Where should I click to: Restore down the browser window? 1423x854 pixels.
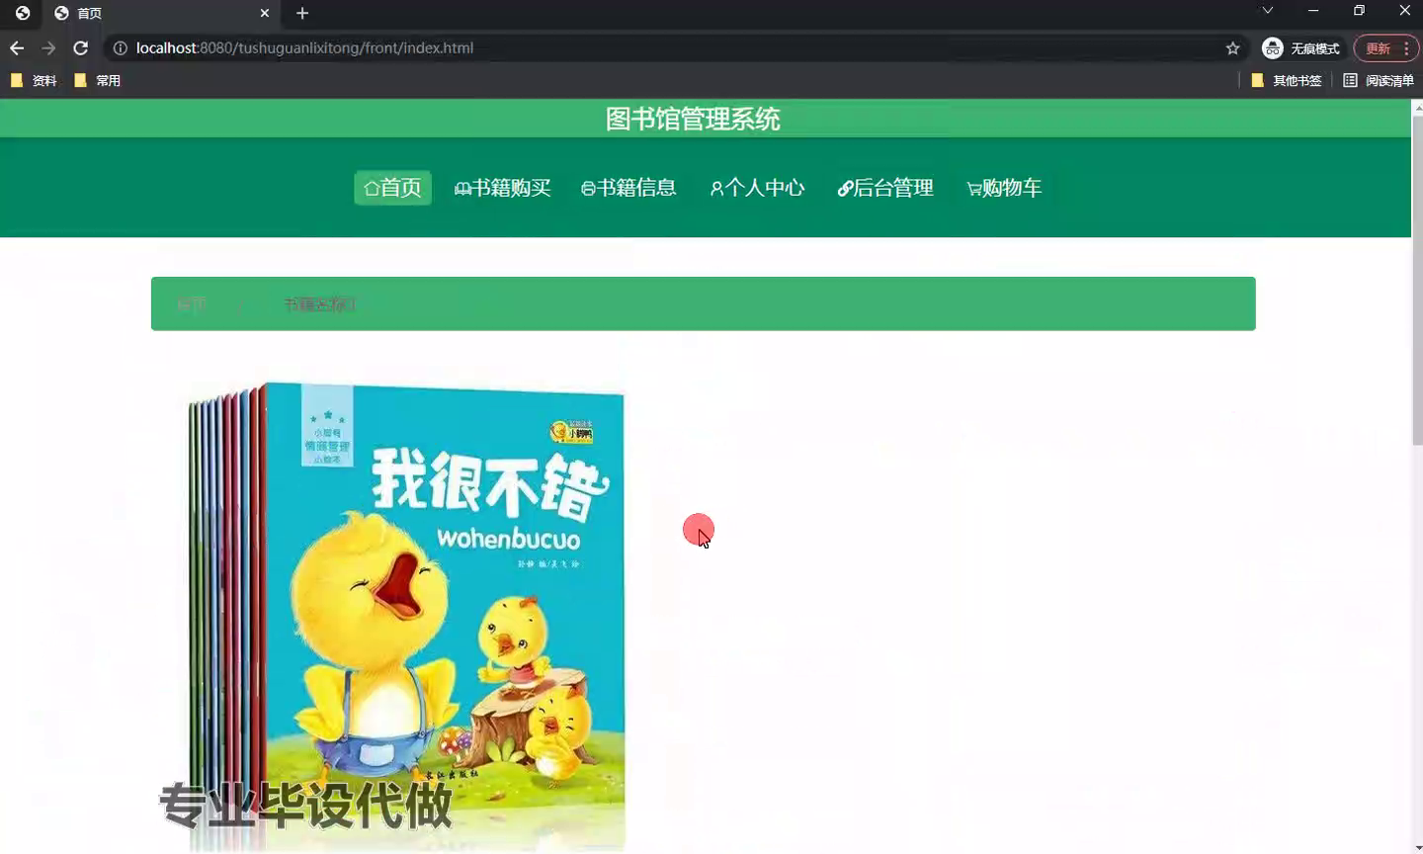(x=1359, y=11)
